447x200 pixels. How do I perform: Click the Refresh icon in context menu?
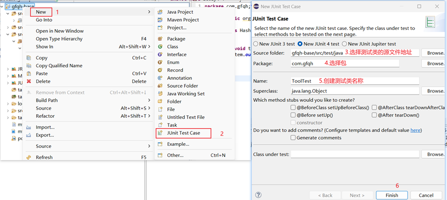click(29, 157)
